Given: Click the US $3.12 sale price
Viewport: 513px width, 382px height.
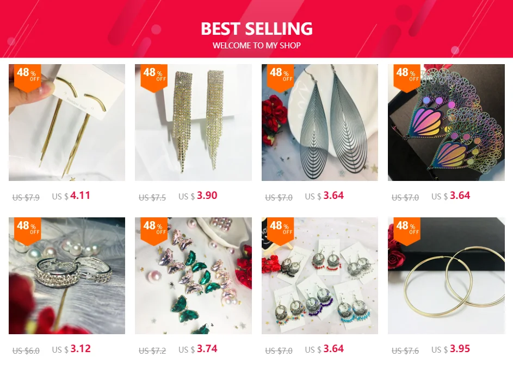Looking at the screenshot, I should (71, 349).
